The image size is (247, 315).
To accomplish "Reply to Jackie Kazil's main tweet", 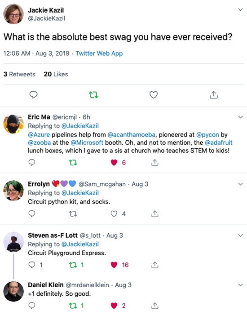I will [x=33, y=95].
